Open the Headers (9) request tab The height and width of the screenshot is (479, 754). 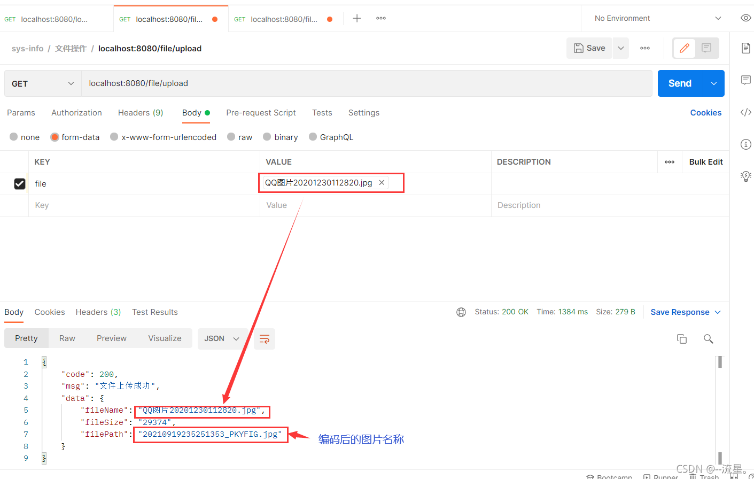(141, 113)
